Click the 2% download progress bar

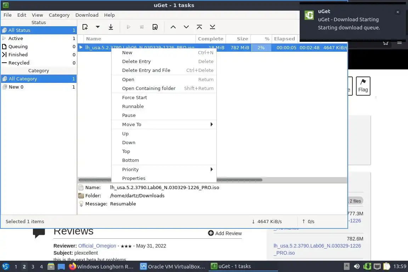261,47
